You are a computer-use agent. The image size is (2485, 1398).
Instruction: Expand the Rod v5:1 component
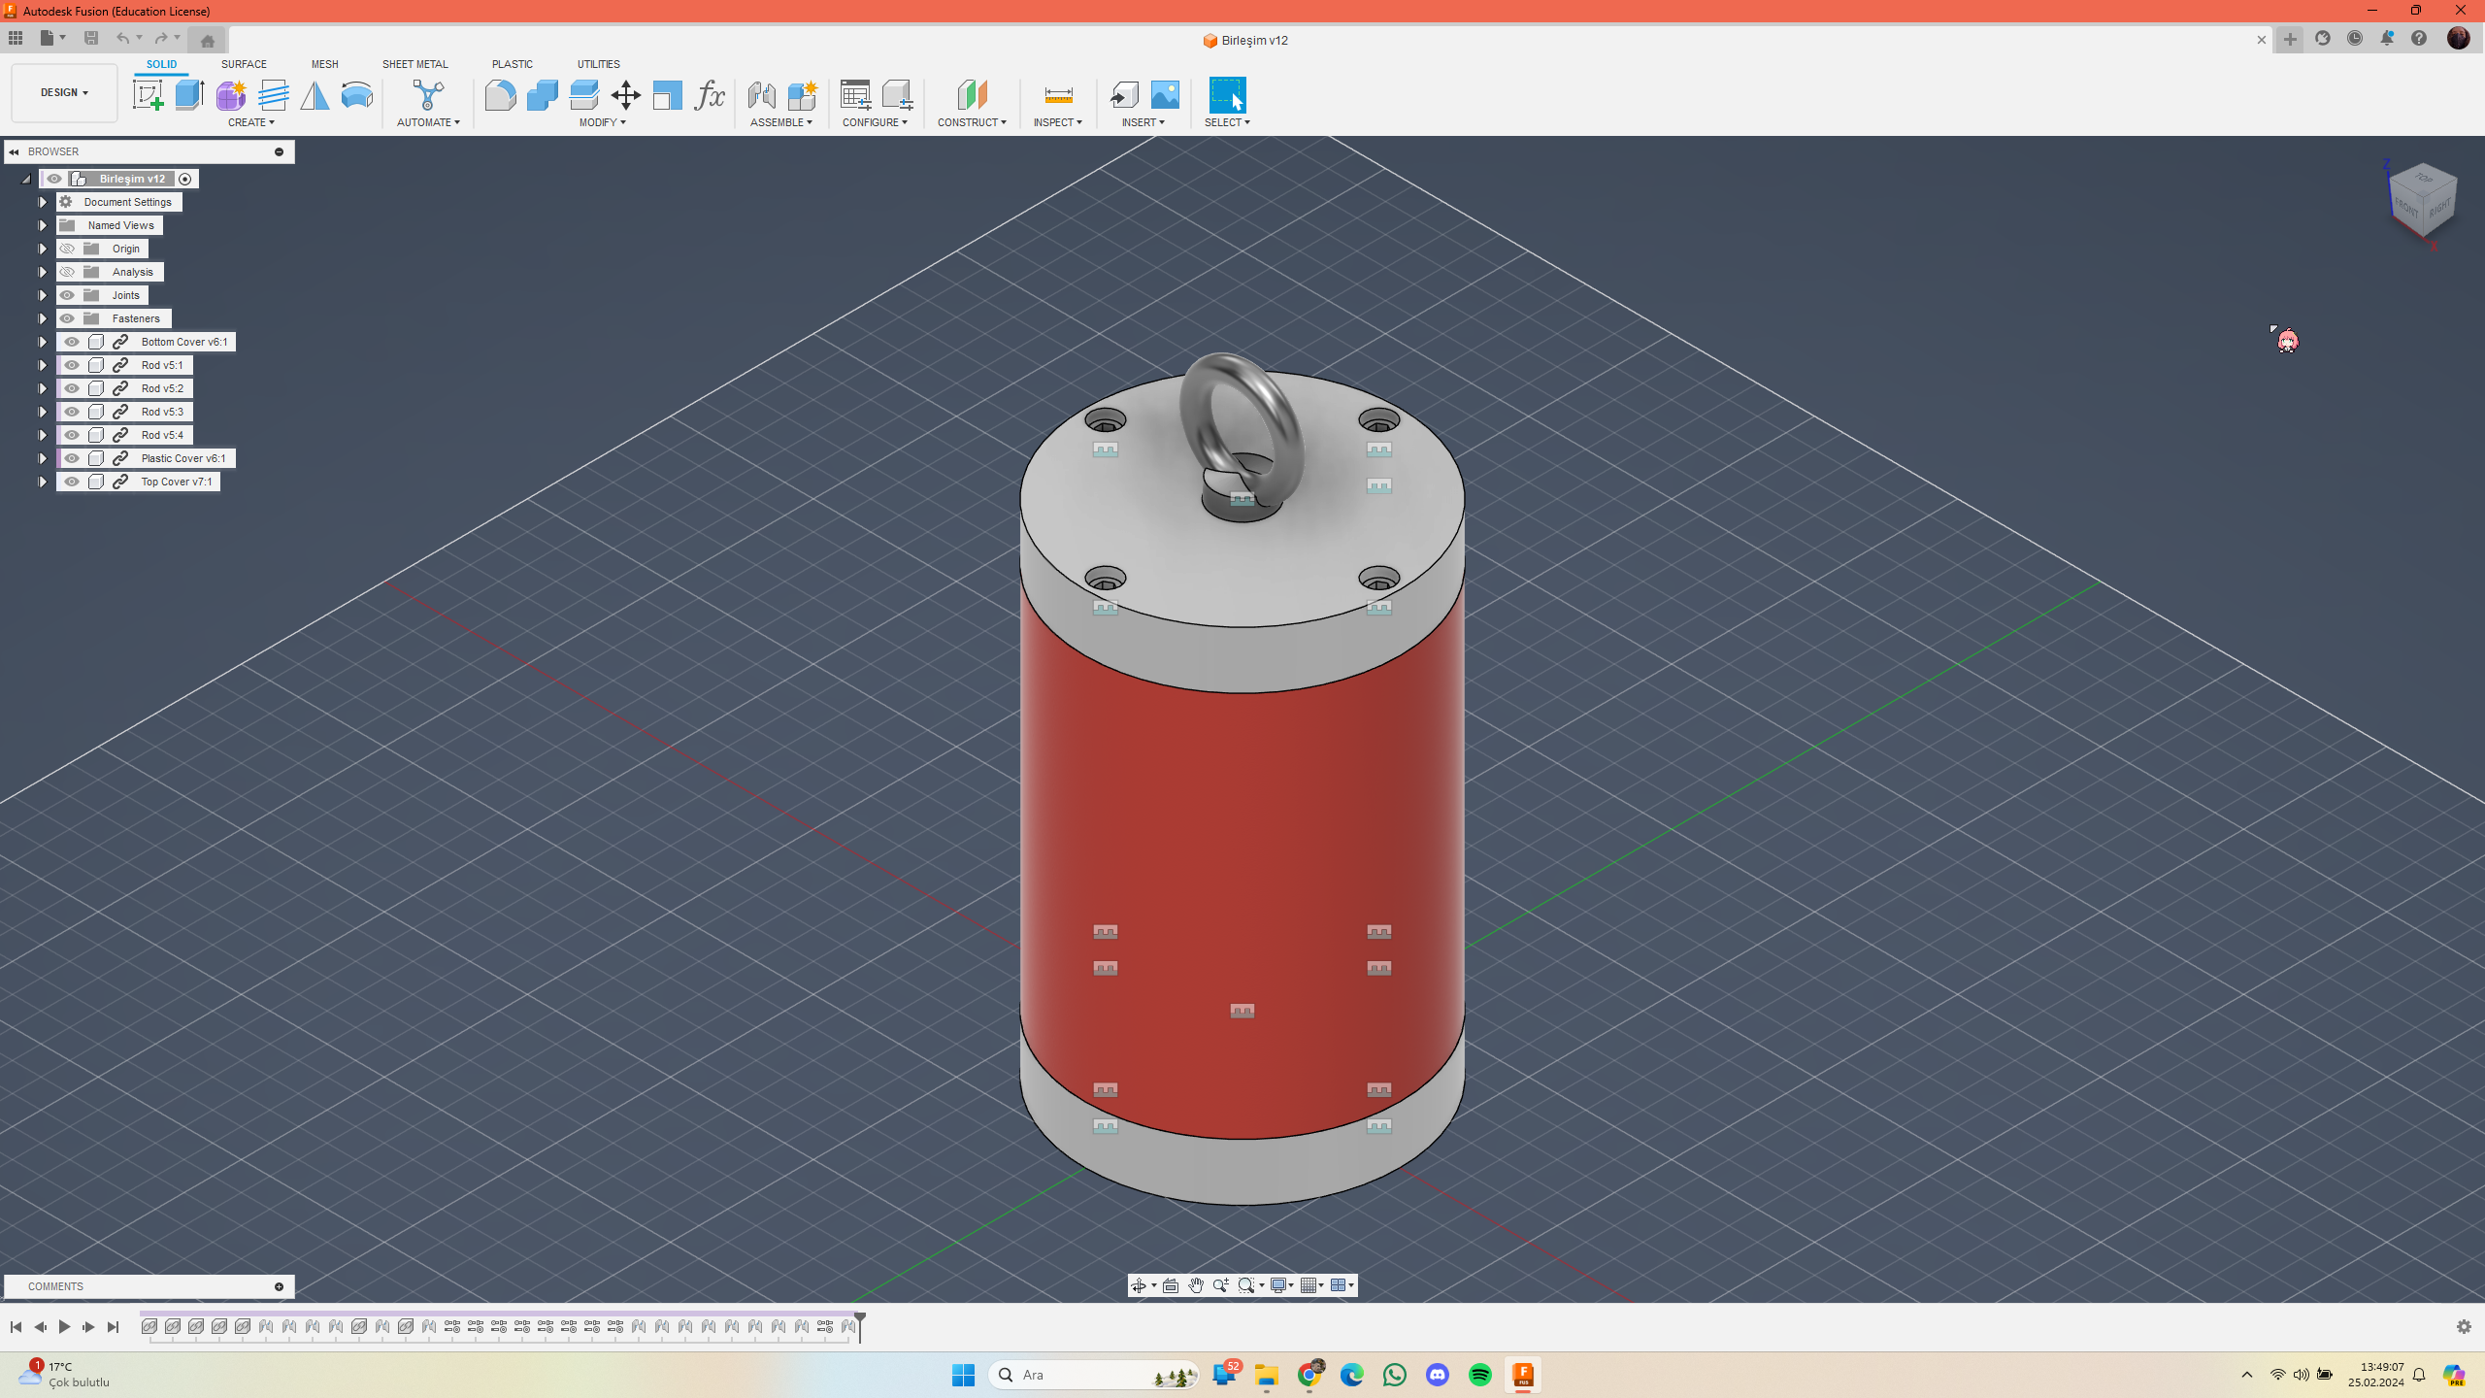[43, 365]
